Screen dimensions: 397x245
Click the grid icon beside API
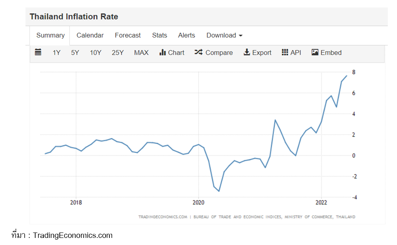tap(285, 52)
